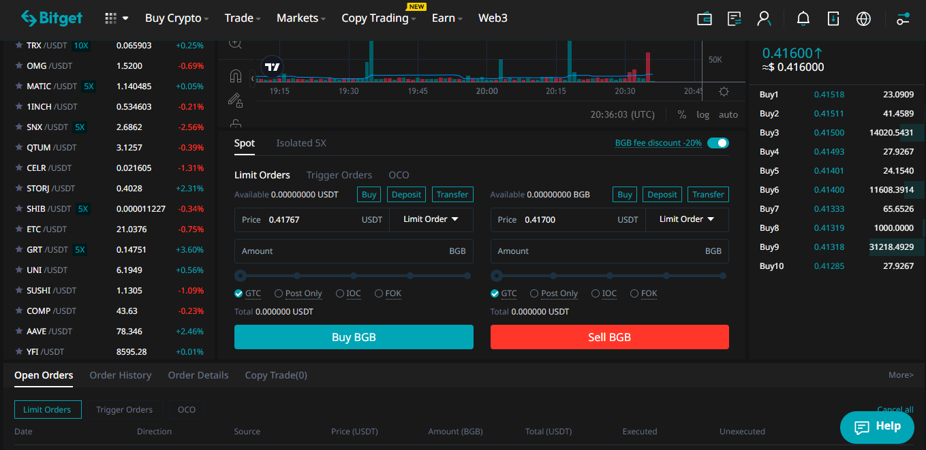
Task: Favorite the SNX/USDT pair star
Action: click(19, 127)
